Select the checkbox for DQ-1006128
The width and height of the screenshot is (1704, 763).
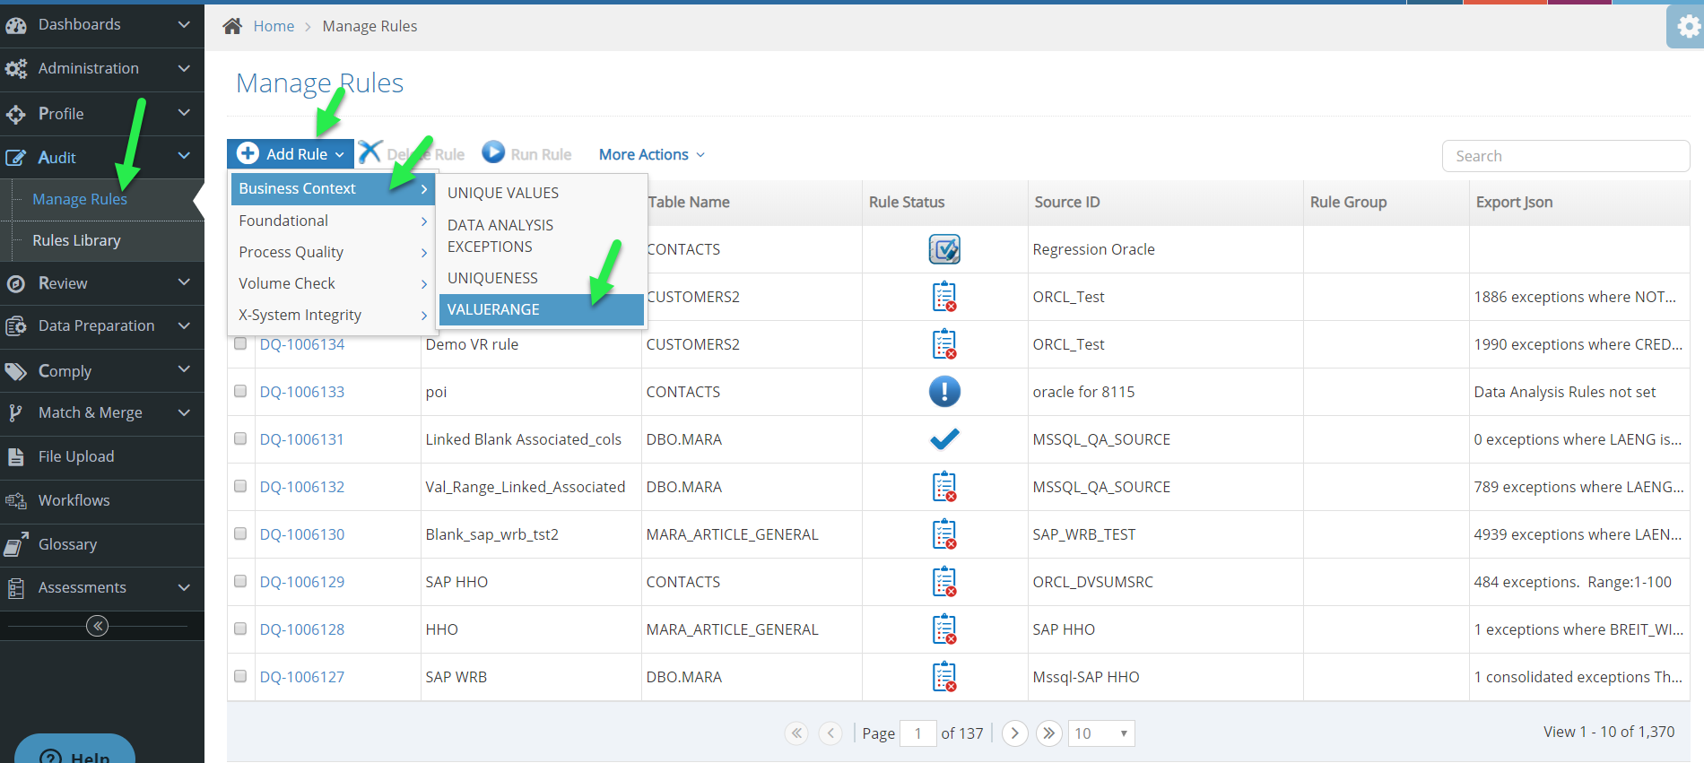click(240, 629)
